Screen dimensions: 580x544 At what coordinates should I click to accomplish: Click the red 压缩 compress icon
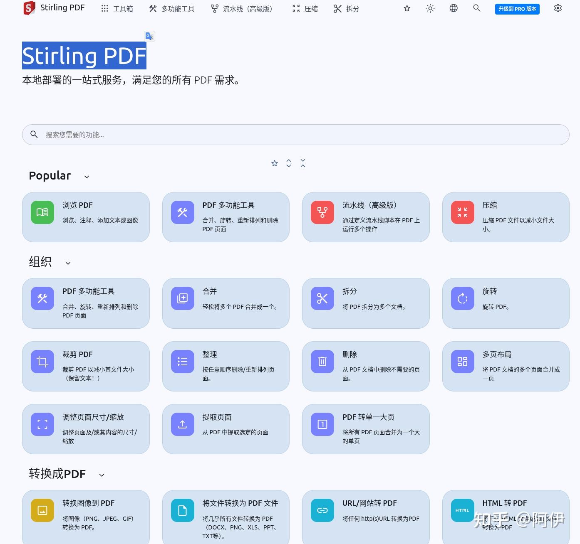(x=463, y=212)
